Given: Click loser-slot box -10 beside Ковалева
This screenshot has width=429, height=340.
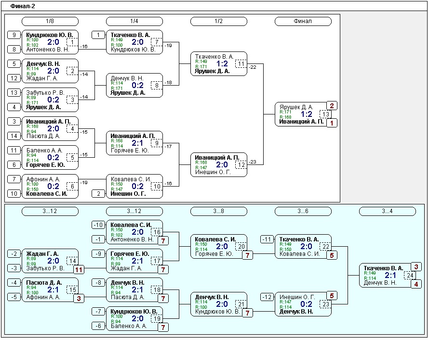Looking at the screenshot, I should tap(98, 225).
